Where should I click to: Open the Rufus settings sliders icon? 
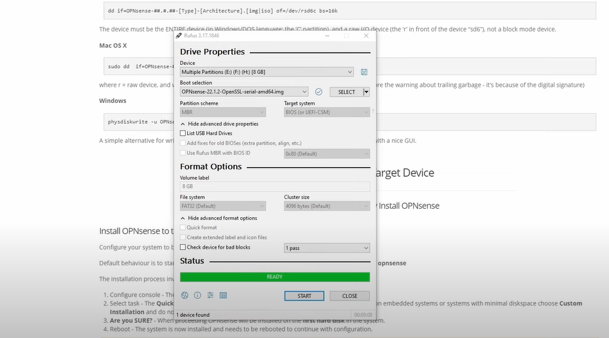coord(210,295)
